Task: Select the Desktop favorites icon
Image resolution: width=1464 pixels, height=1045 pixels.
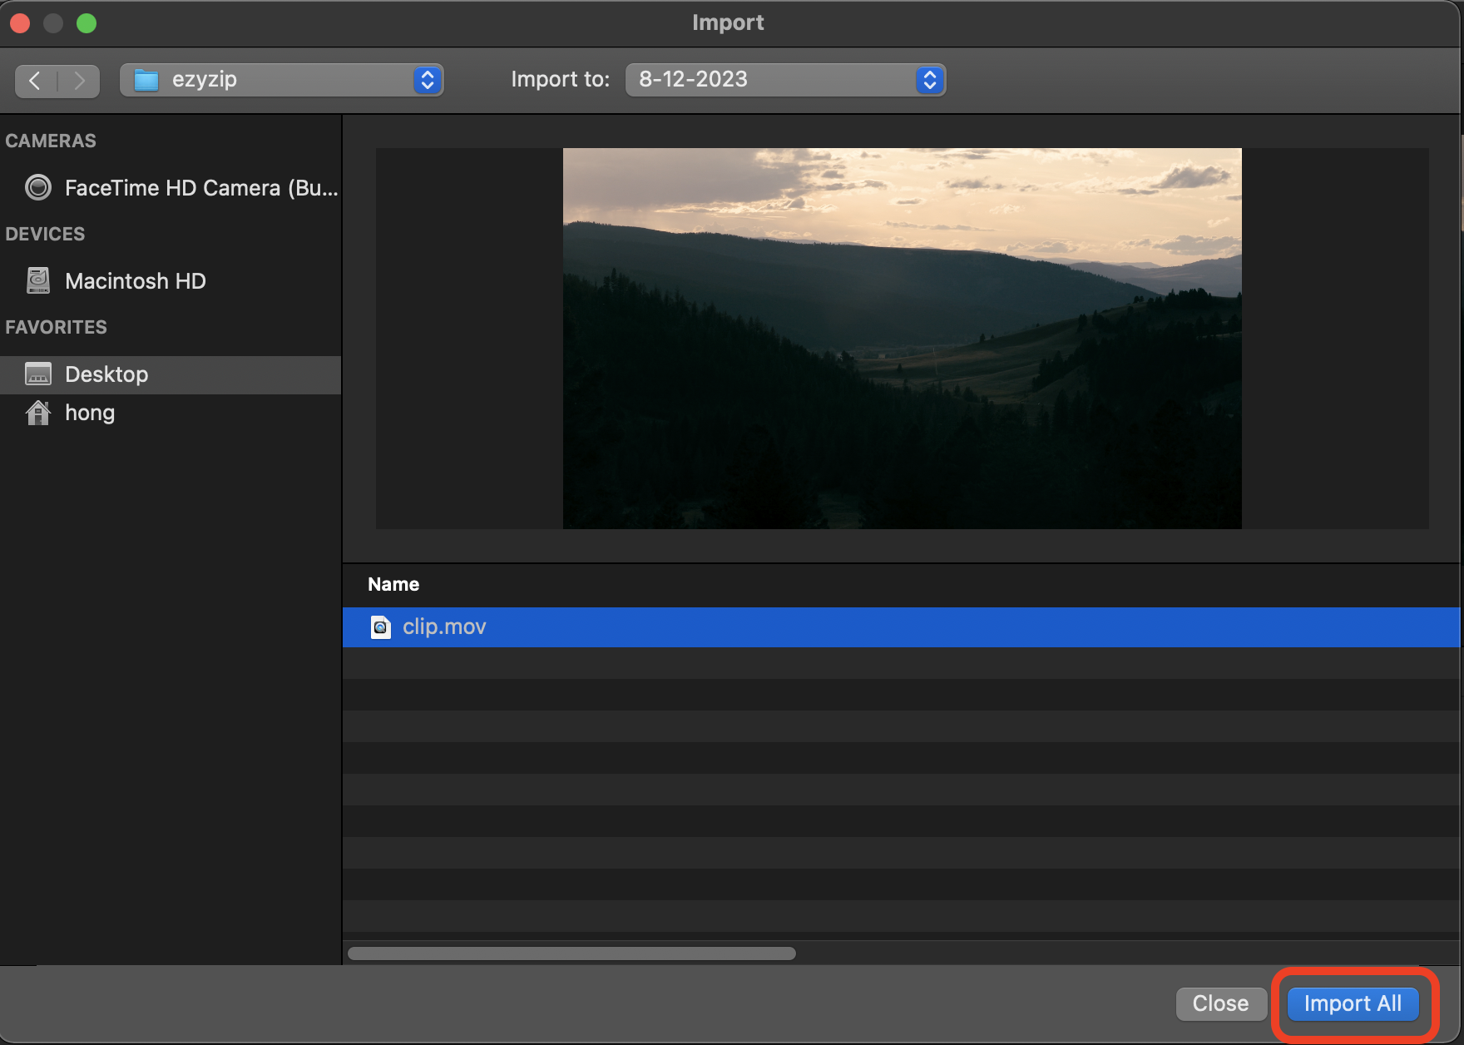Action: point(37,374)
